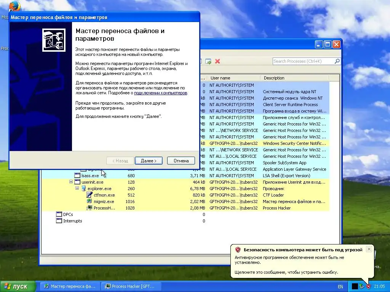The height and width of the screenshot is (292, 390).
Task: Select the explorer.exe process name
Action: coord(99,189)
